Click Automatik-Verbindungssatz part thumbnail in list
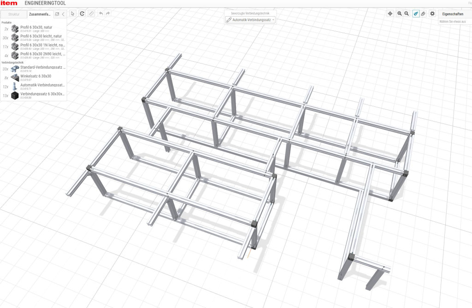Viewport: 472px width, 308px height. coord(15,87)
